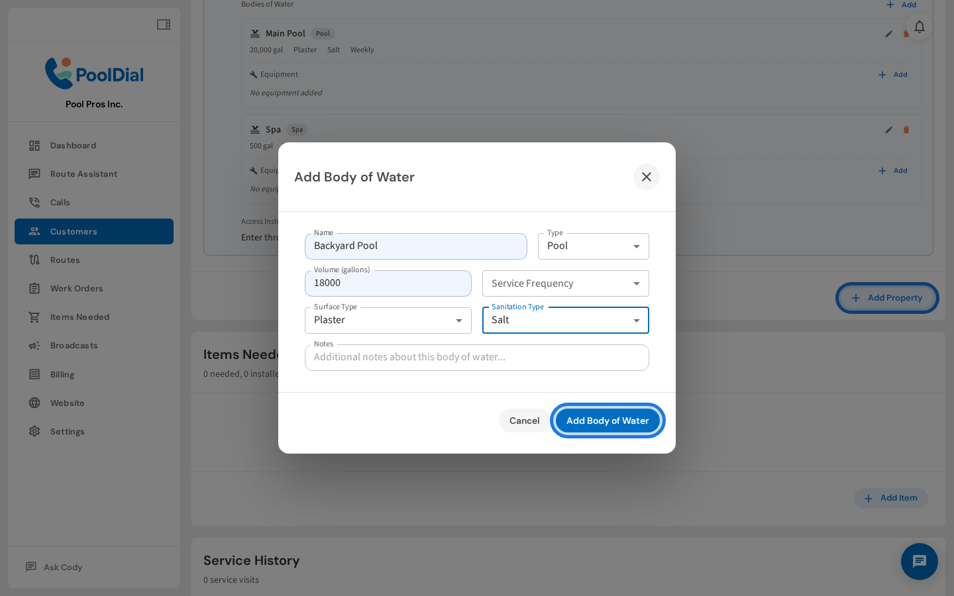Edit the Main Pool with the pencil icon

(x=888, y=34)
